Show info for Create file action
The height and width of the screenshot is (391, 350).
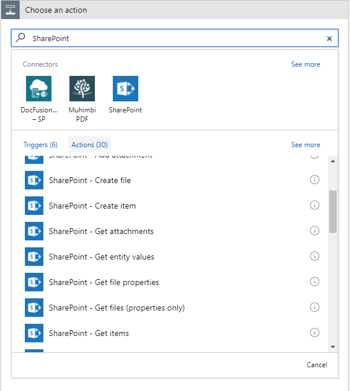coord(315,180)
